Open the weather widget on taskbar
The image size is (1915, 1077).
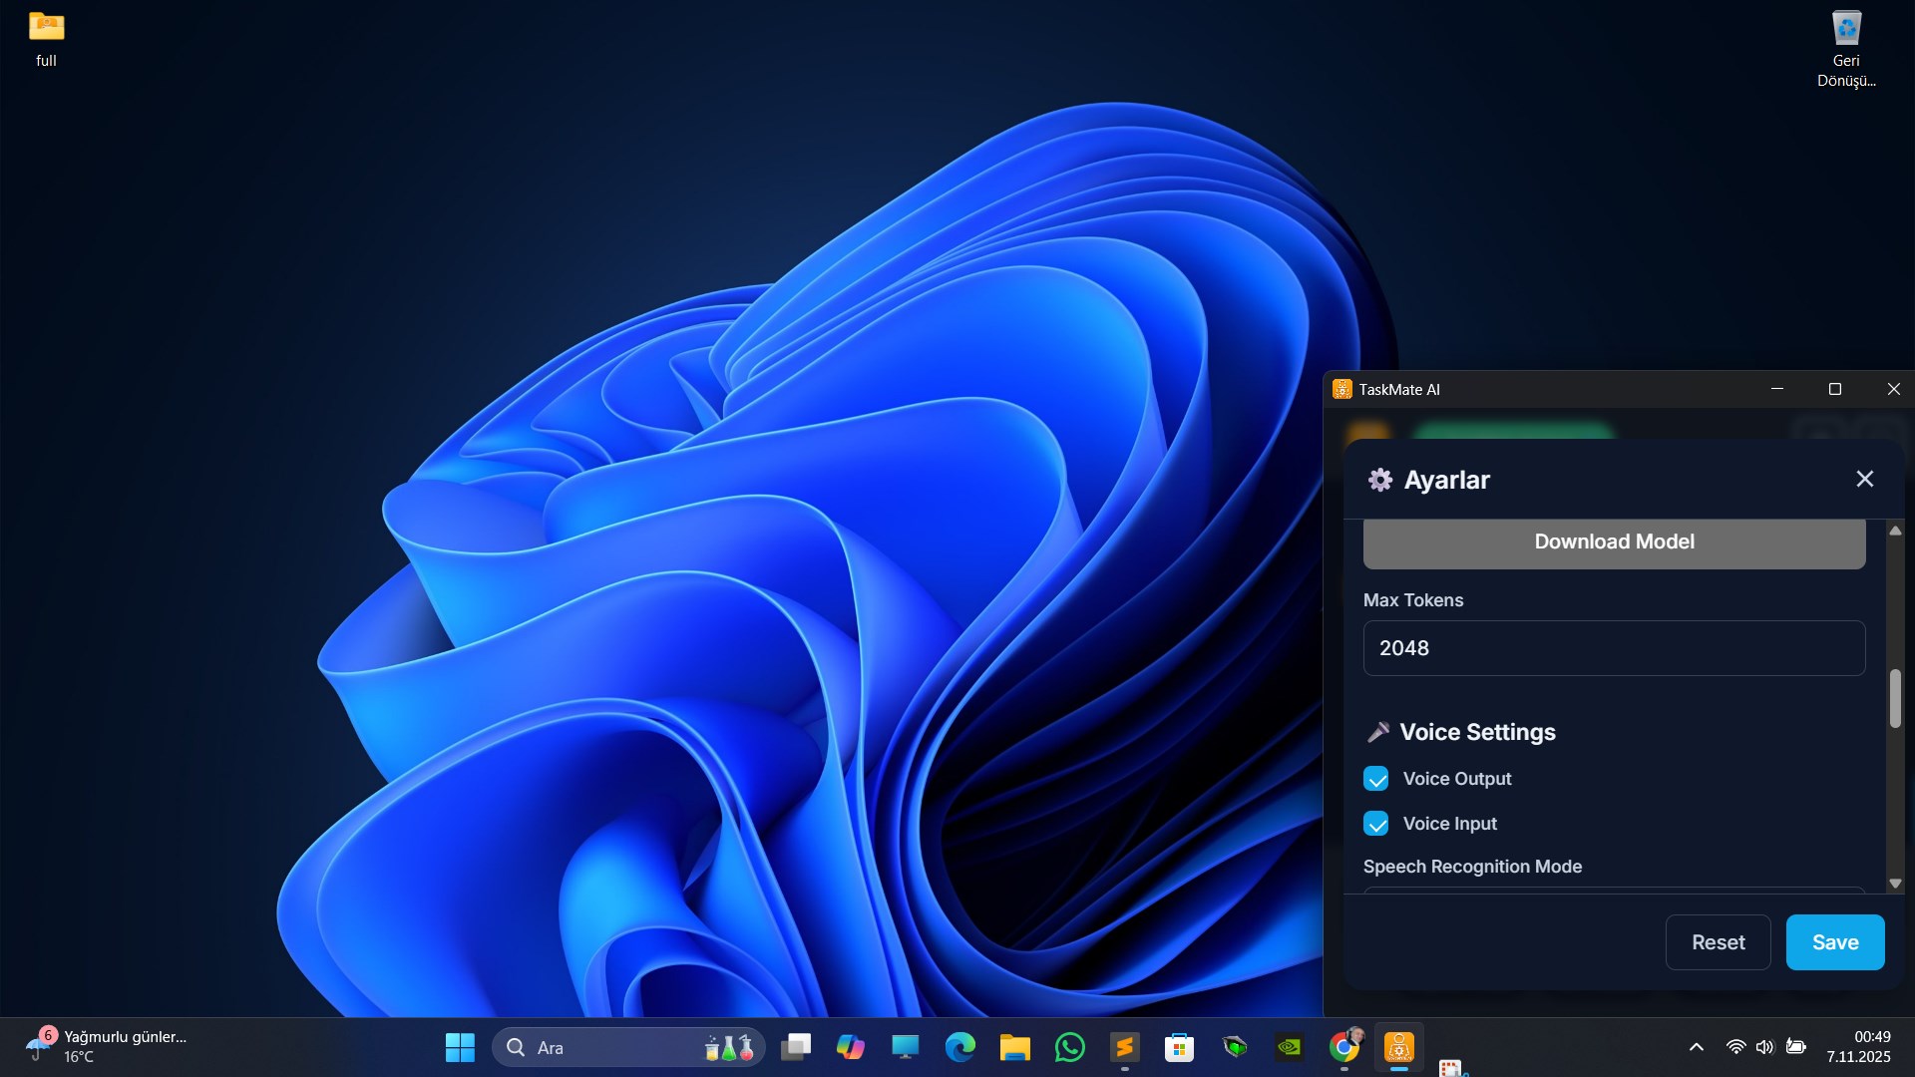[106, 1047]
